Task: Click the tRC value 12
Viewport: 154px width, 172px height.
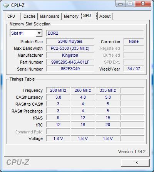Action: 58,125
